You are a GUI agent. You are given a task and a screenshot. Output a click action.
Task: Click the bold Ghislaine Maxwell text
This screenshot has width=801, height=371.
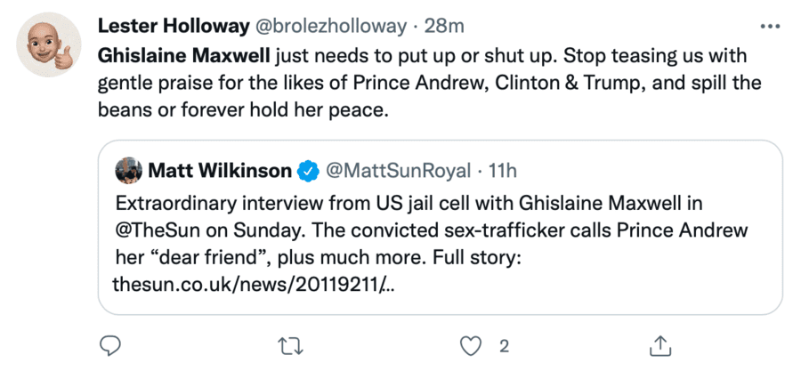pos(182,57)
